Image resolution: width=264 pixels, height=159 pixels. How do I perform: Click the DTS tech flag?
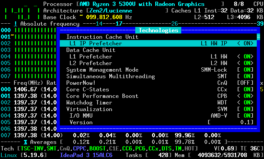click(166, 148)
